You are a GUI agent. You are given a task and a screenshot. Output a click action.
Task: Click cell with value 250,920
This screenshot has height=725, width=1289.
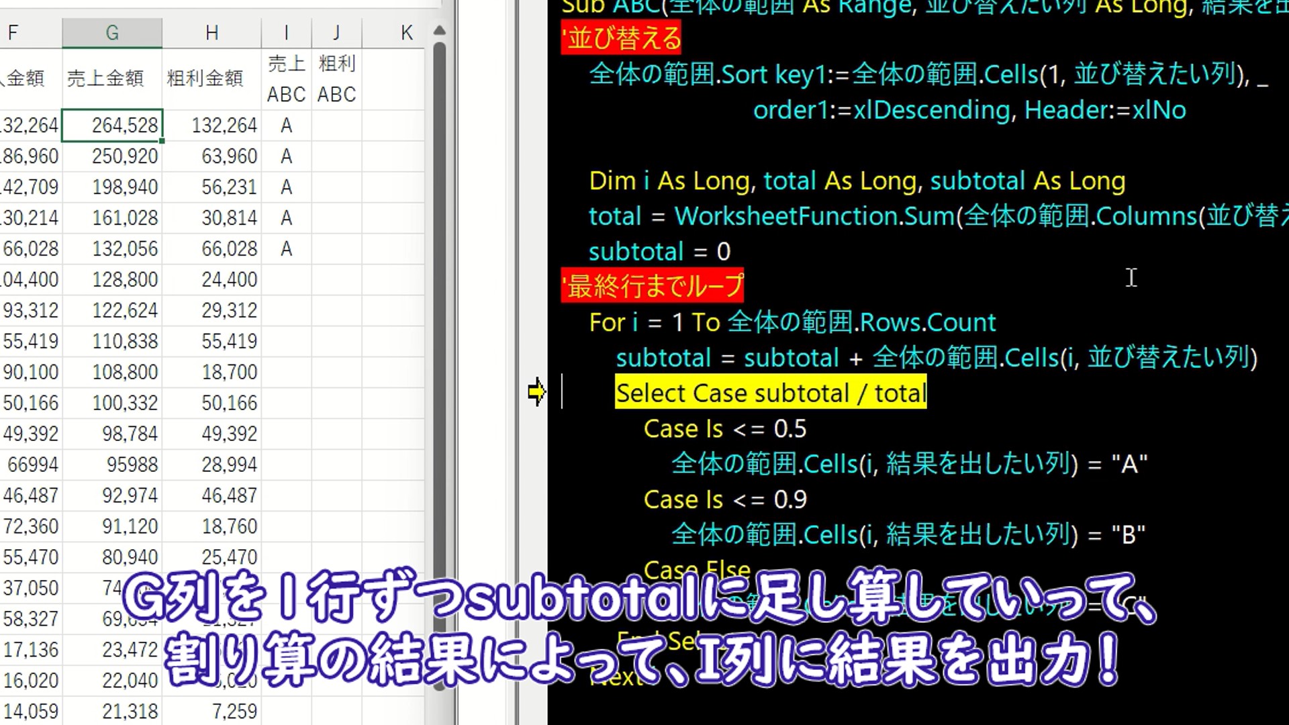[x=112, y=156]
